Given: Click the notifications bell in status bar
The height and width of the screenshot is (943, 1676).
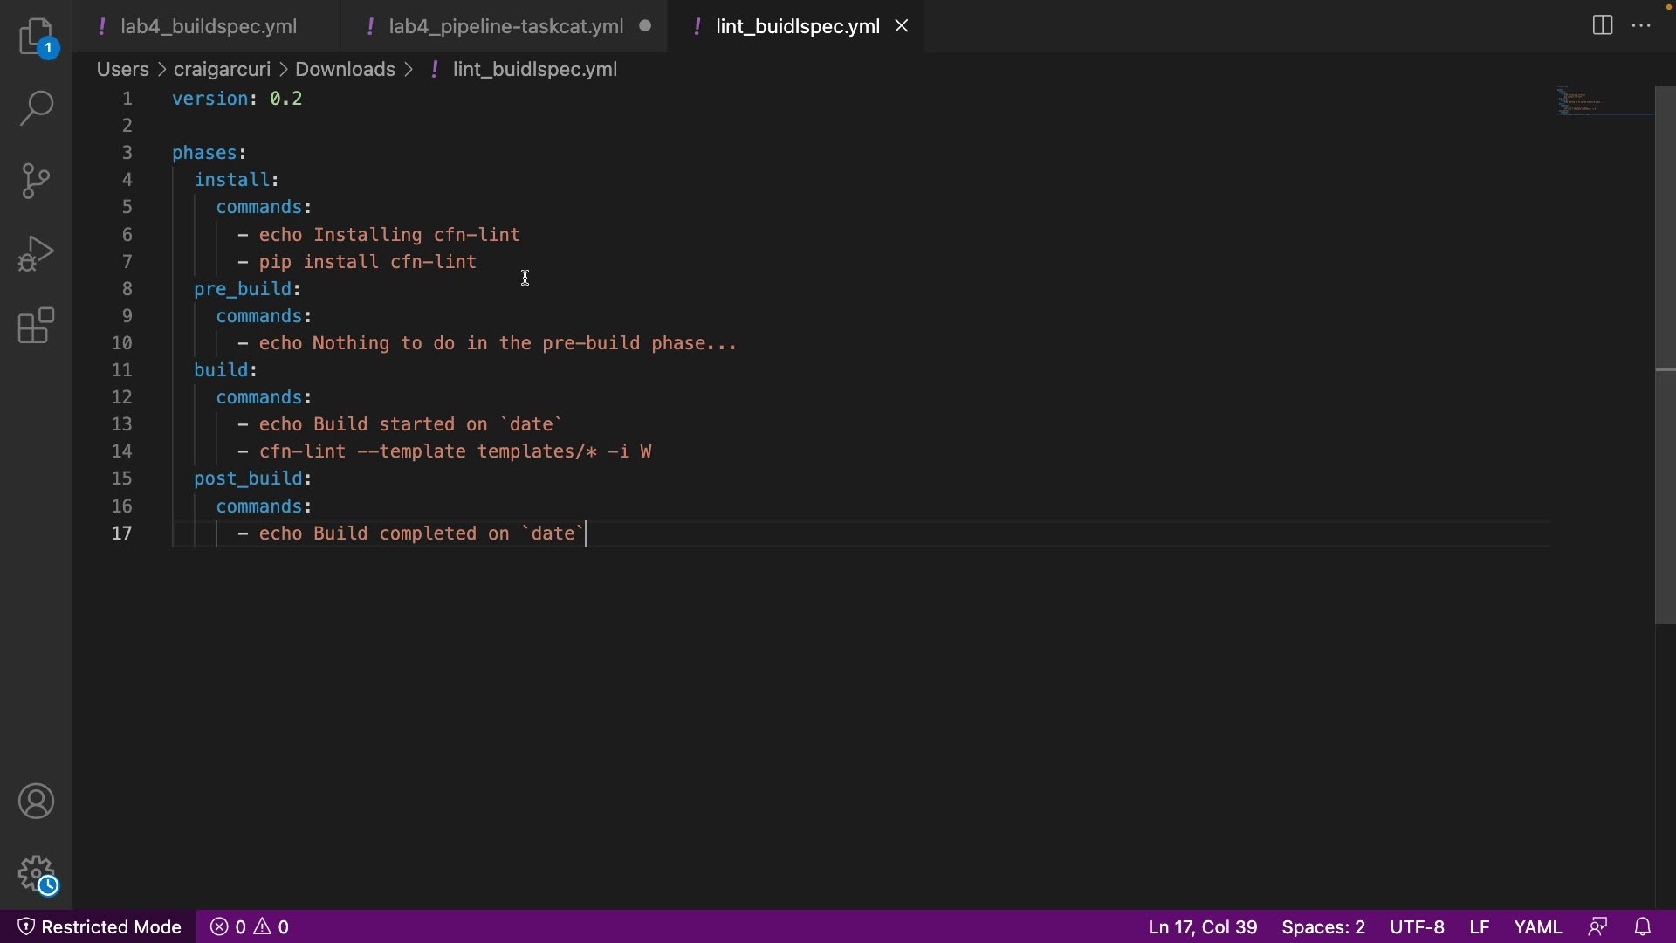Looking at the screenshot, I should tap(1643, 926).
